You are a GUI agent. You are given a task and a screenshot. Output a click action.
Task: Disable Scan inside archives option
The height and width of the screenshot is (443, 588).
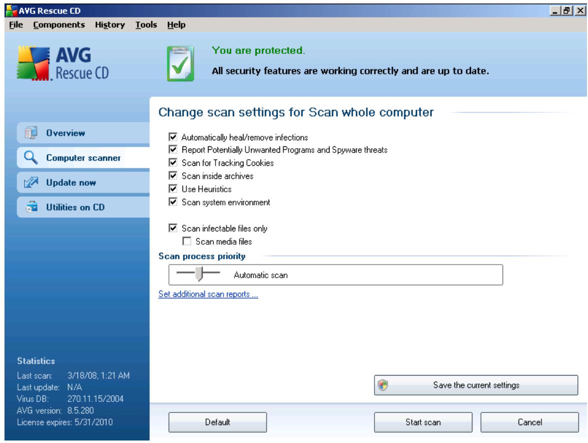coord(173,176)
